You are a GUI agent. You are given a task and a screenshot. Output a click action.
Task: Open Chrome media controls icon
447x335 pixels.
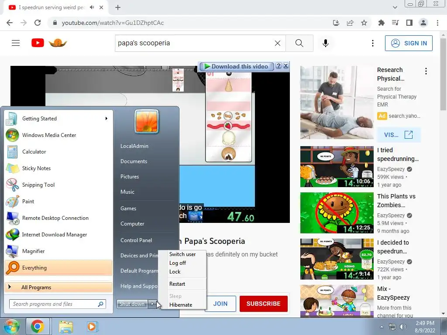tap(395, 23)
